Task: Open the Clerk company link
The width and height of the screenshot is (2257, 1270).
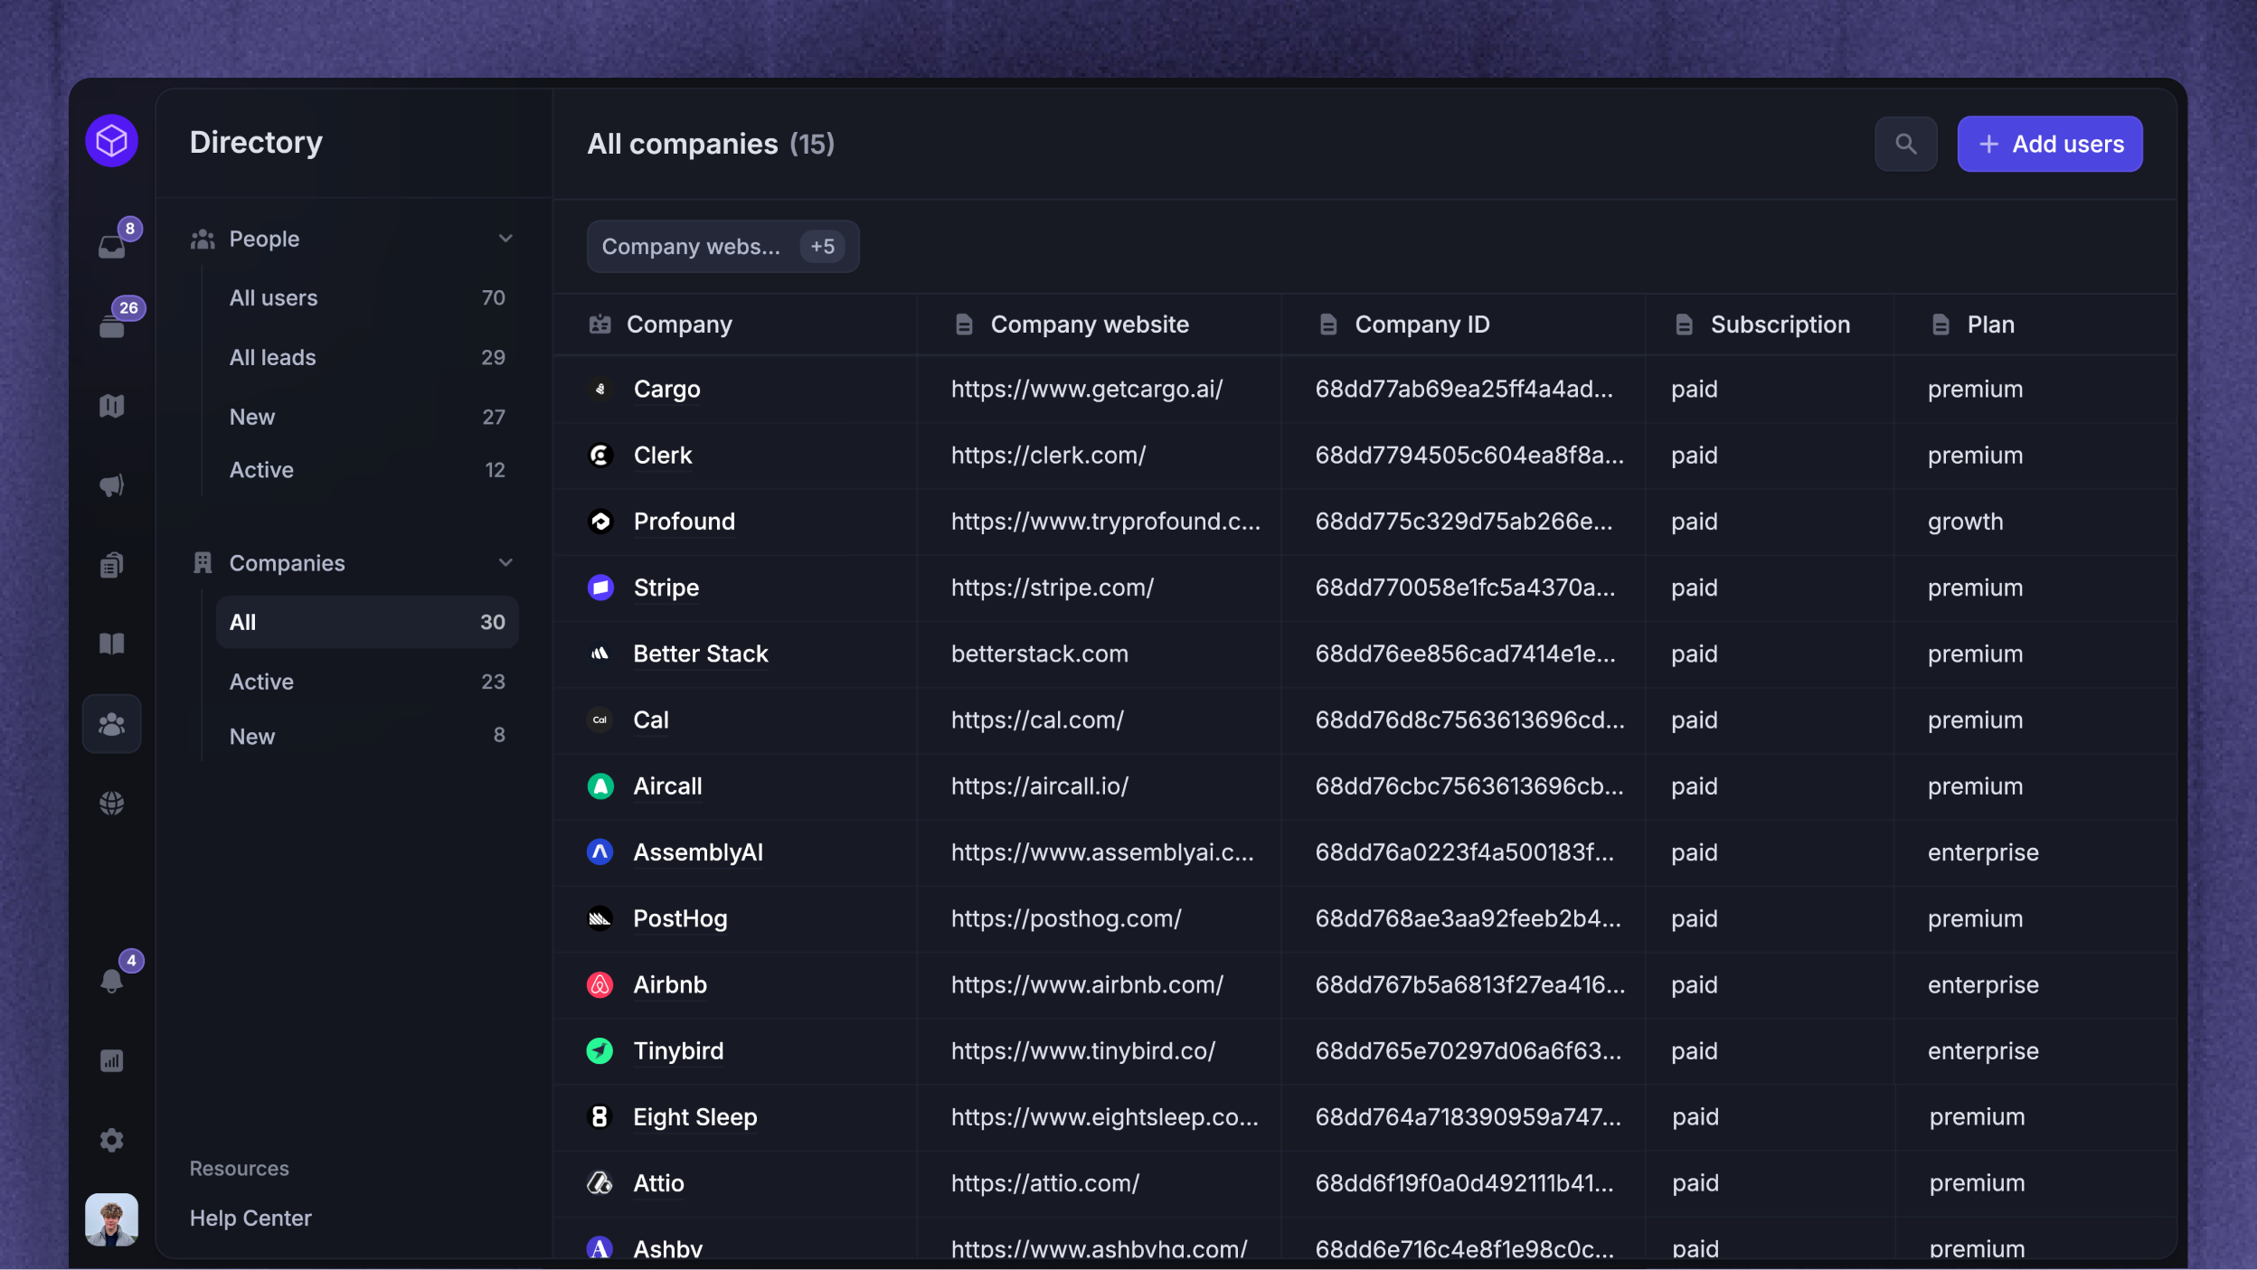Action: tap(663, 456)
